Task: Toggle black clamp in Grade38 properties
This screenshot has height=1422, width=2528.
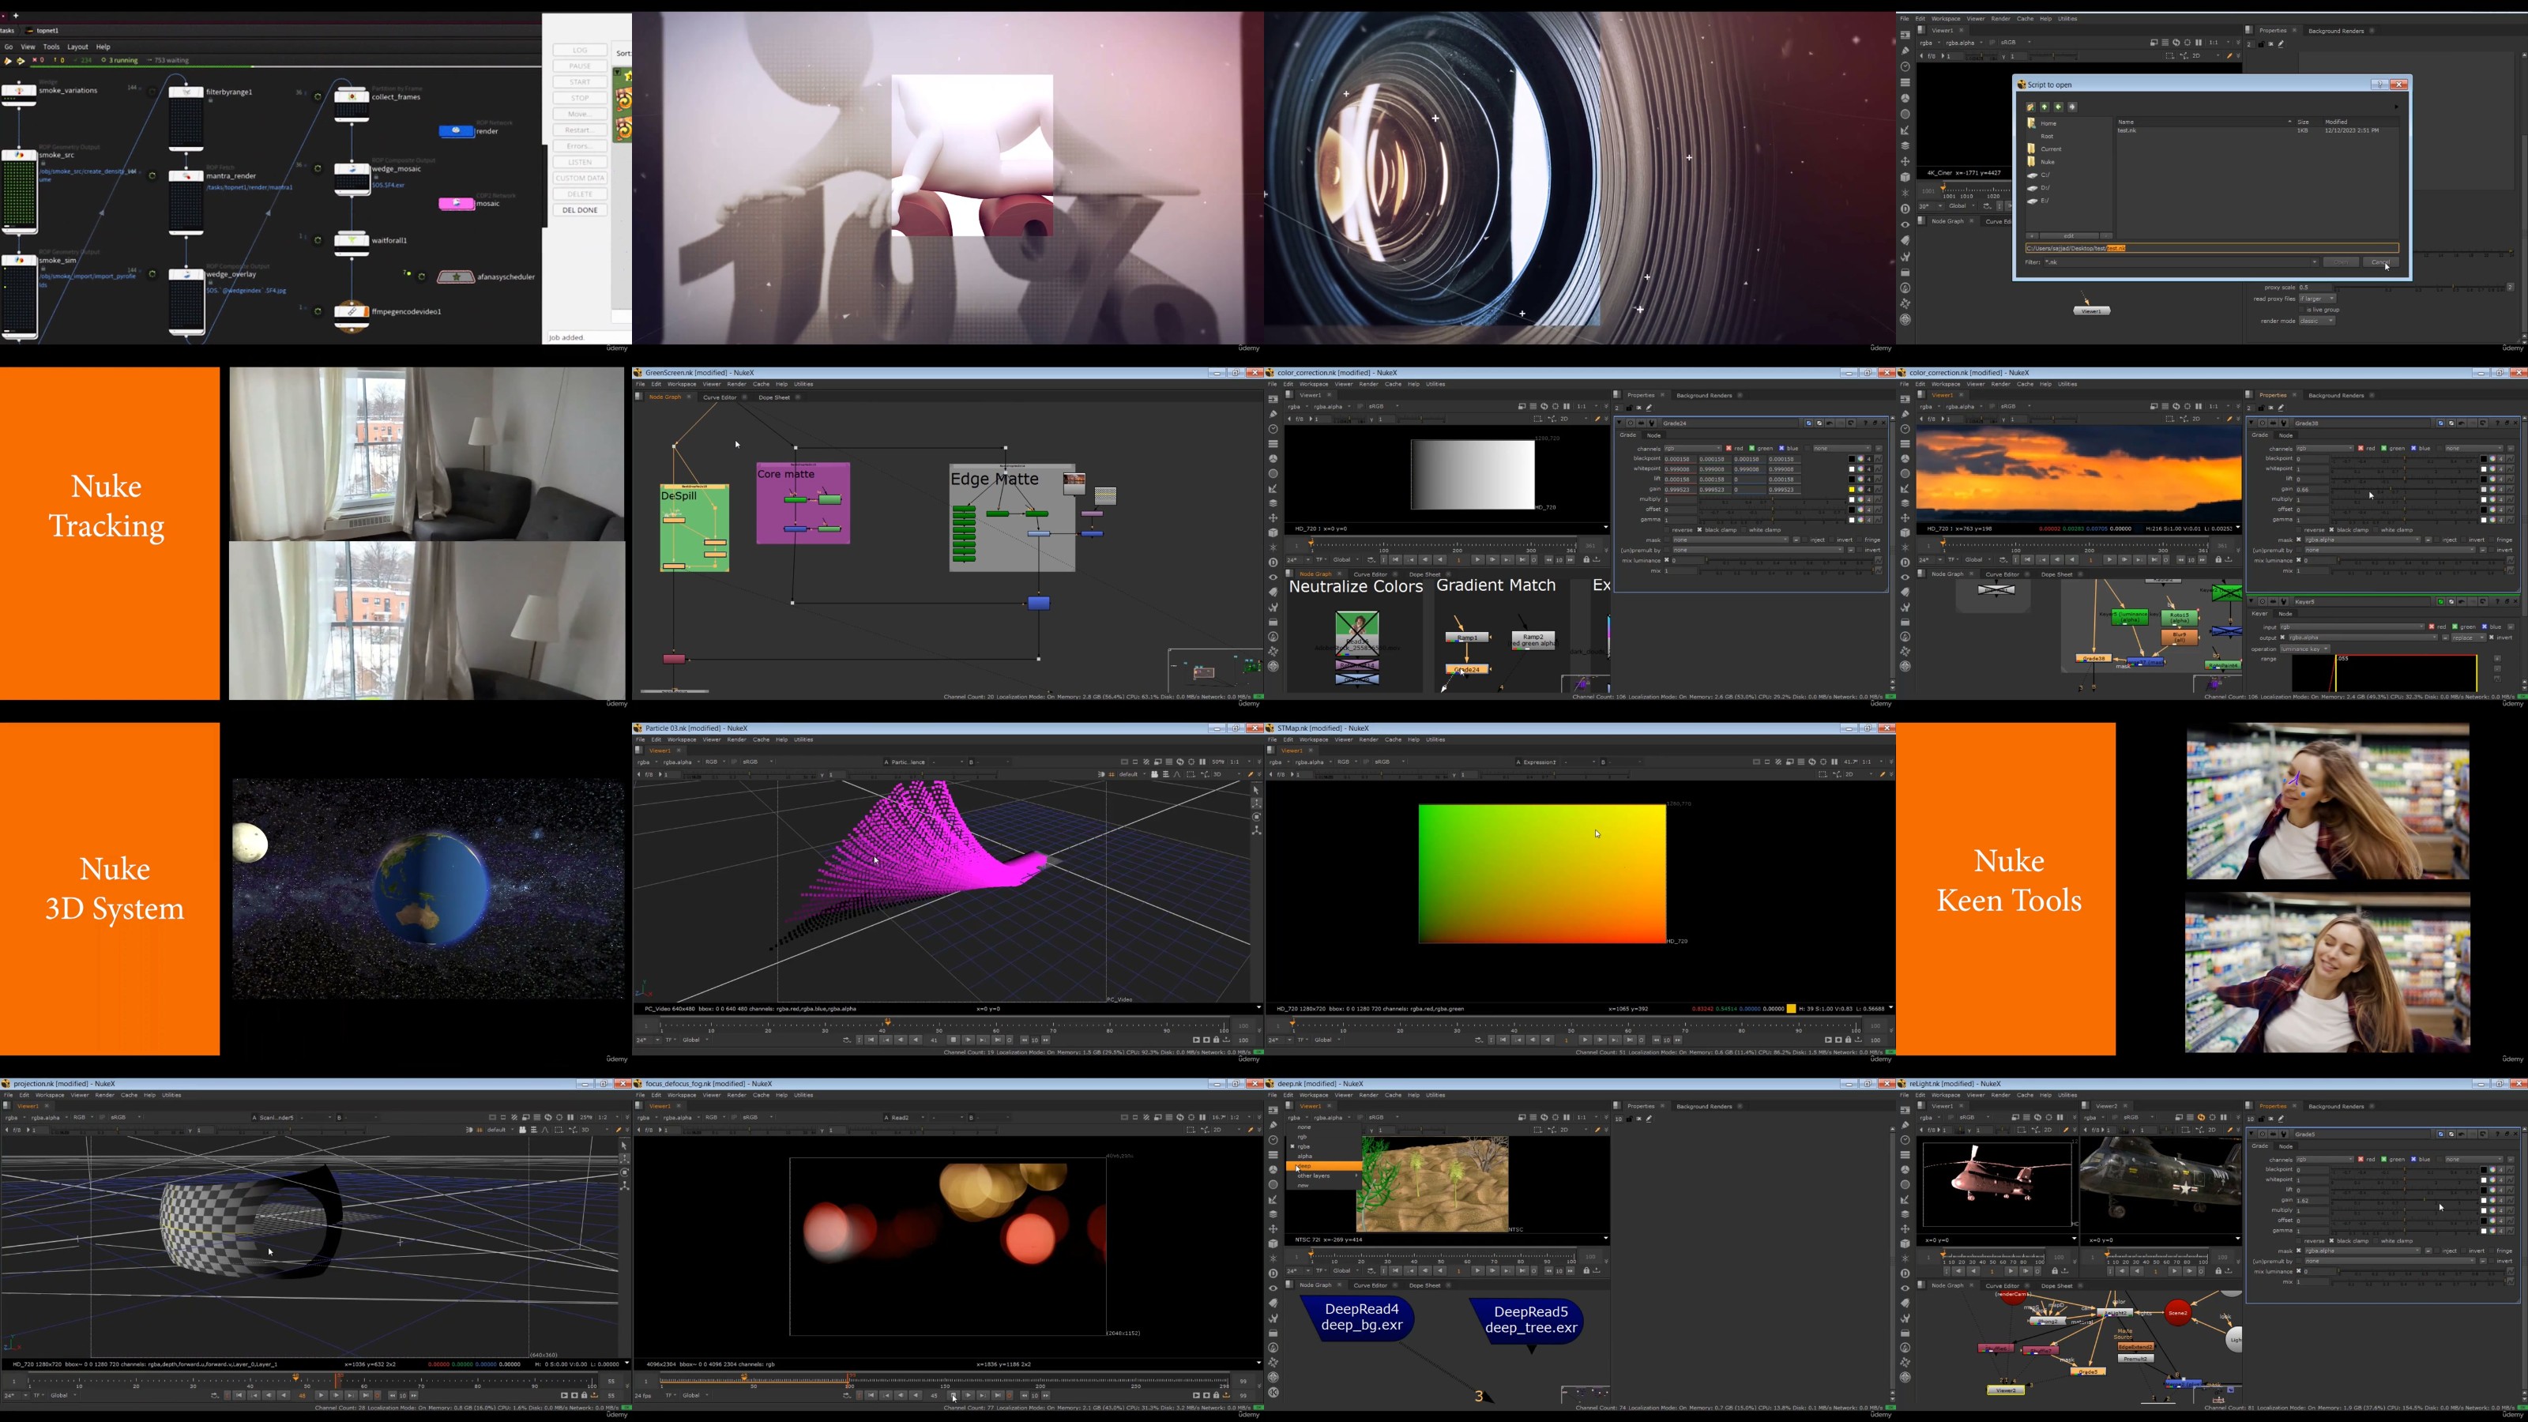Action: pos(2332,530)
